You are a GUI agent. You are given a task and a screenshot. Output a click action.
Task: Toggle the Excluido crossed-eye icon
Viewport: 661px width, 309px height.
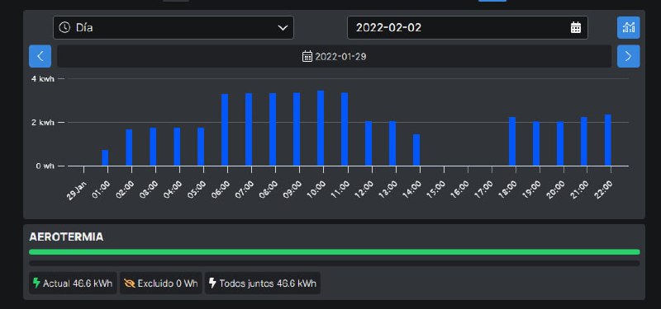click(130, 283)
